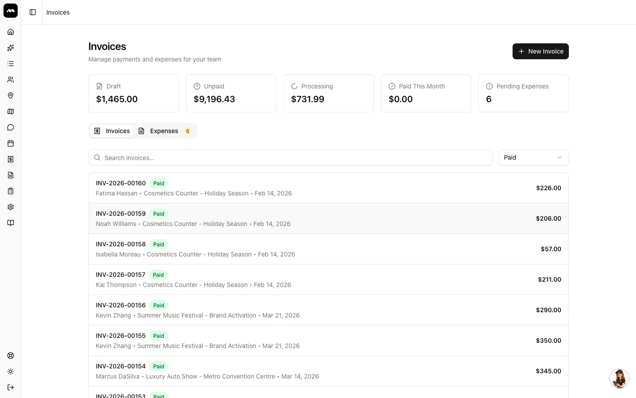Image resolution: width=636 pixels, height=398 pixels.
Task: Open the Home icon in sidebar
Action: [x=11, y=32]
